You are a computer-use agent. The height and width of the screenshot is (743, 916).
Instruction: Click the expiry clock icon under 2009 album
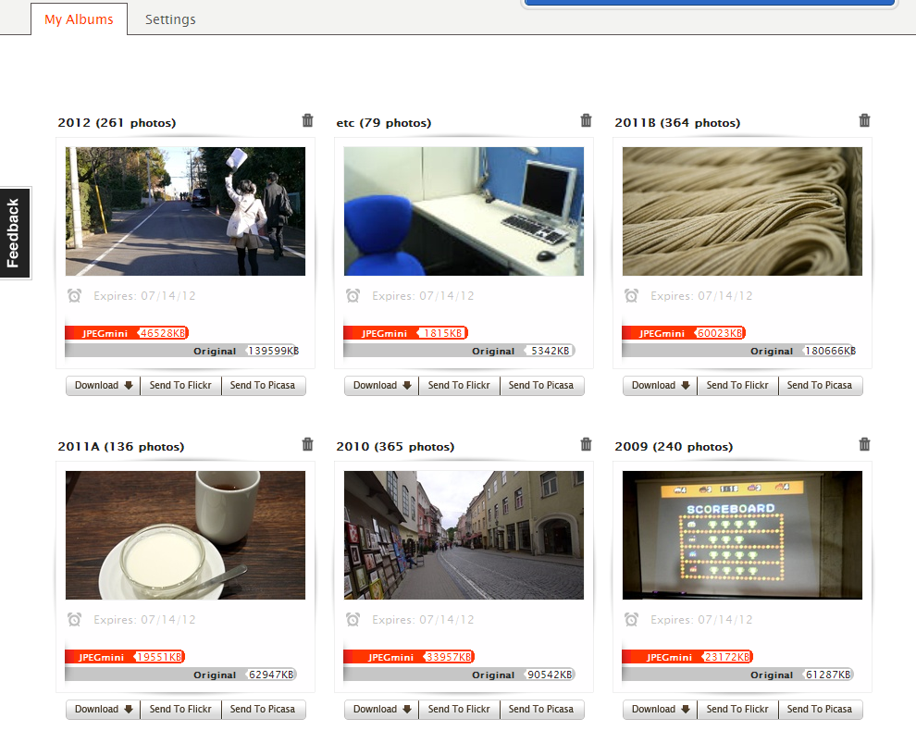(x=632, y=620)
